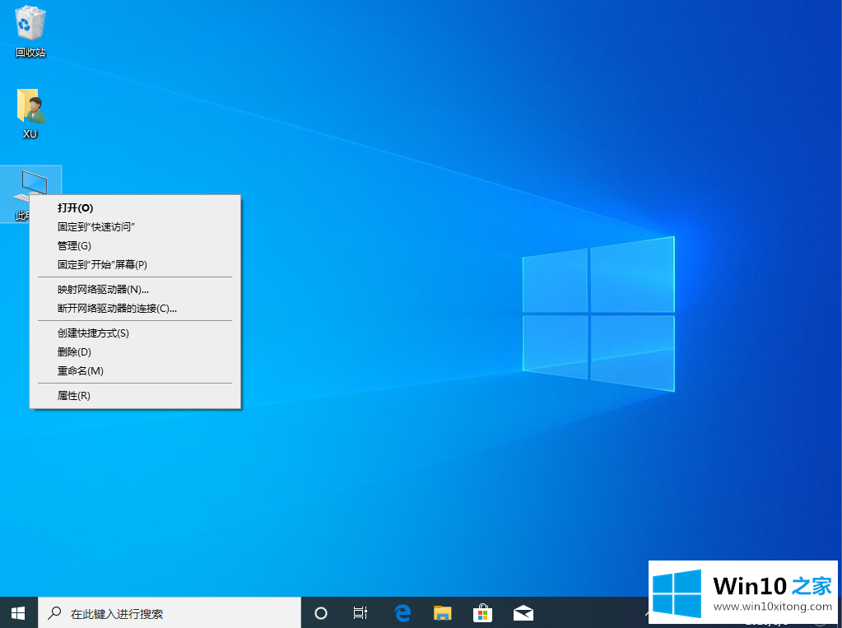Open Task View from the taskbar
The height and width of the screenshot is (628, 842).
point(360,612)
